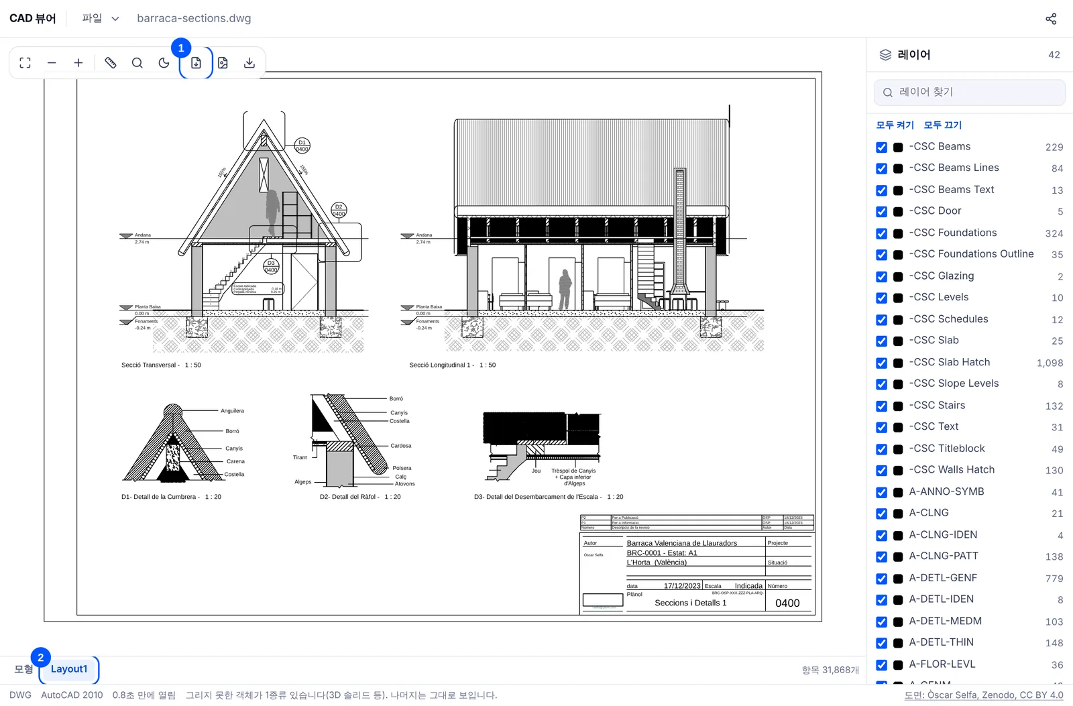Click the A-DETL-IDEN layer name

pyautogui.click(x=941, y=599)
